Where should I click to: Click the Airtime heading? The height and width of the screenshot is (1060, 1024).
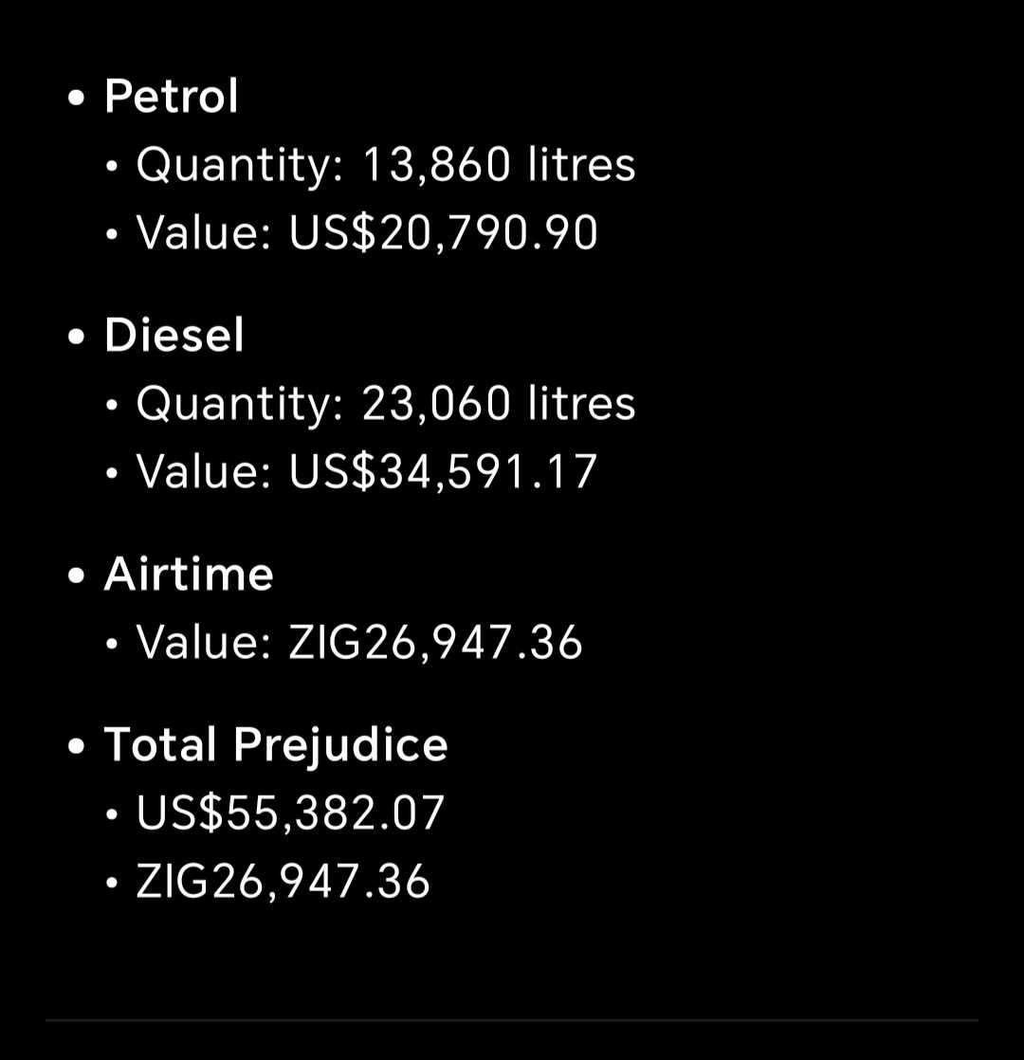(189, 574)
